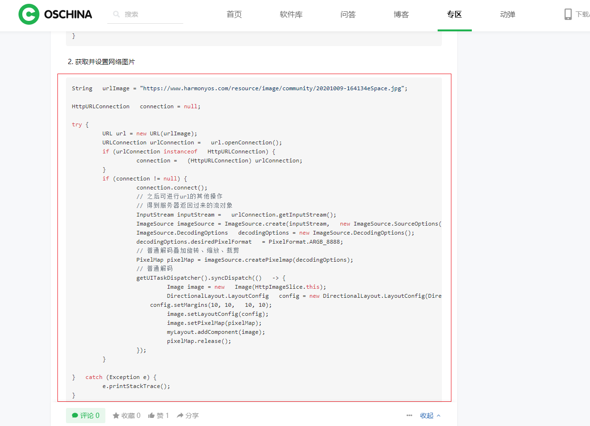This screenshot has height=426, width=590.
Task: Open the 动弹 navigation item
Action: [x=507, y=14]
